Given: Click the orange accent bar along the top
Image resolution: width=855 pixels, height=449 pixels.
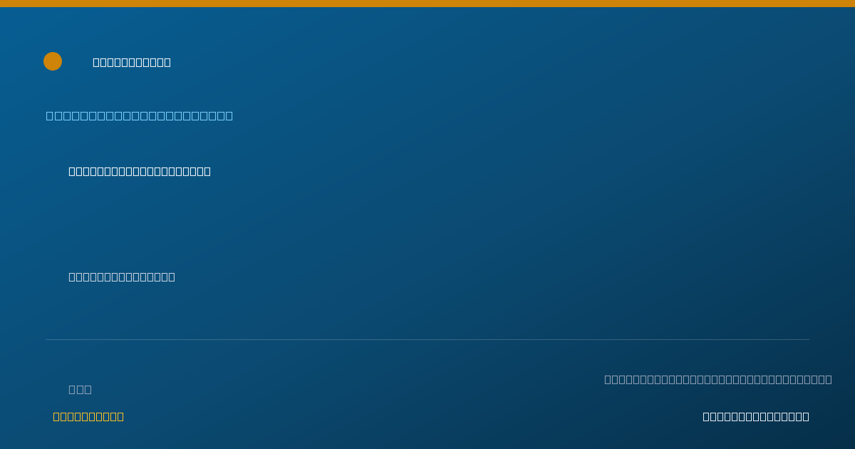Looking at the screenshot, I should pos(427,4).
